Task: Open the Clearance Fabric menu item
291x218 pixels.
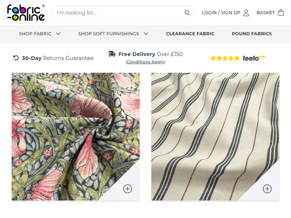Action: (x=190, y=34)
